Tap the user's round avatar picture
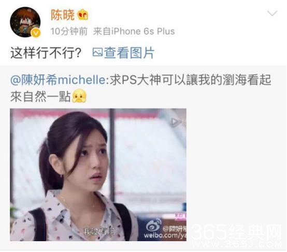This screenshot has height=252, width=287. [x=25, y=22]
